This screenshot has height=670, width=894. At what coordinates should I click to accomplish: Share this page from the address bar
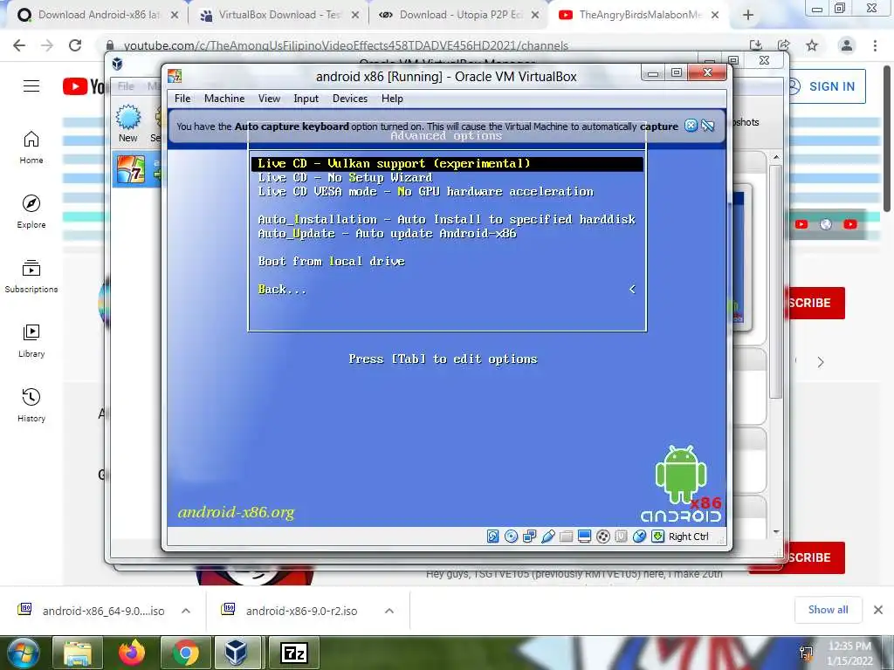point(784,45)
